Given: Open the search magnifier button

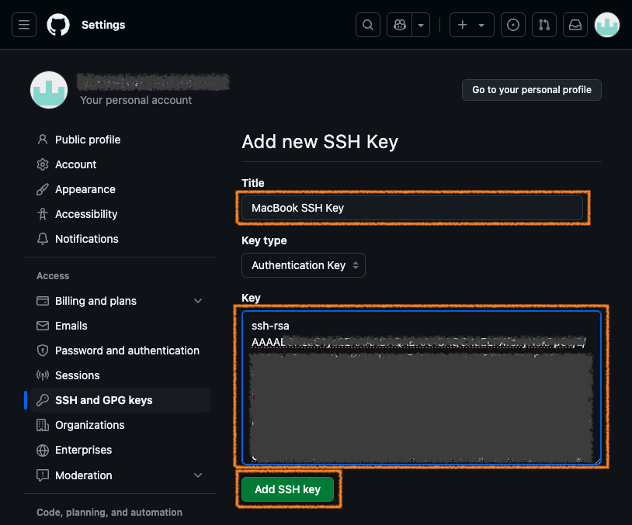Looking at the screenshot, I should point(367,25).
